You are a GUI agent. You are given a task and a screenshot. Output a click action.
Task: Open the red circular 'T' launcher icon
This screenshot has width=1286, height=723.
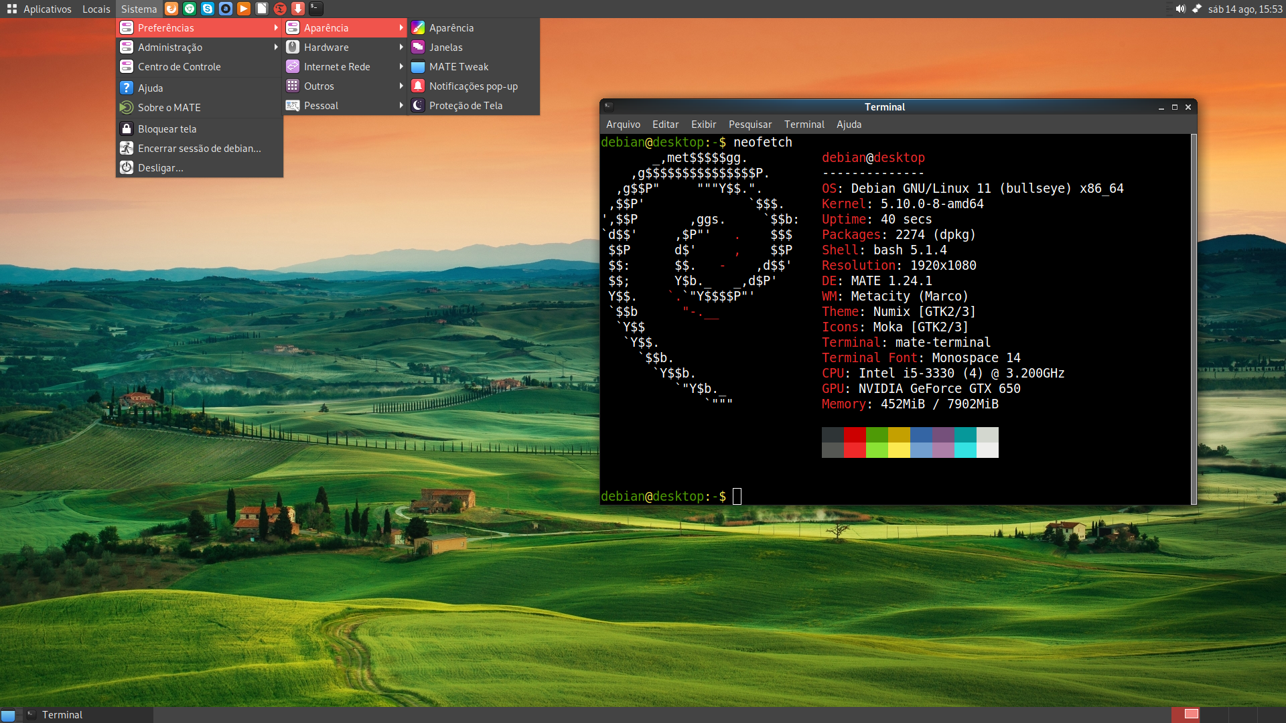[x=280, y=9]
